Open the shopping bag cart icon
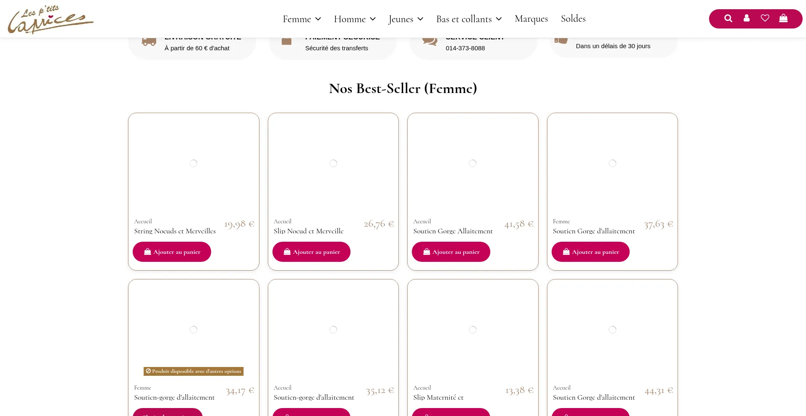 tap(783, 18)
